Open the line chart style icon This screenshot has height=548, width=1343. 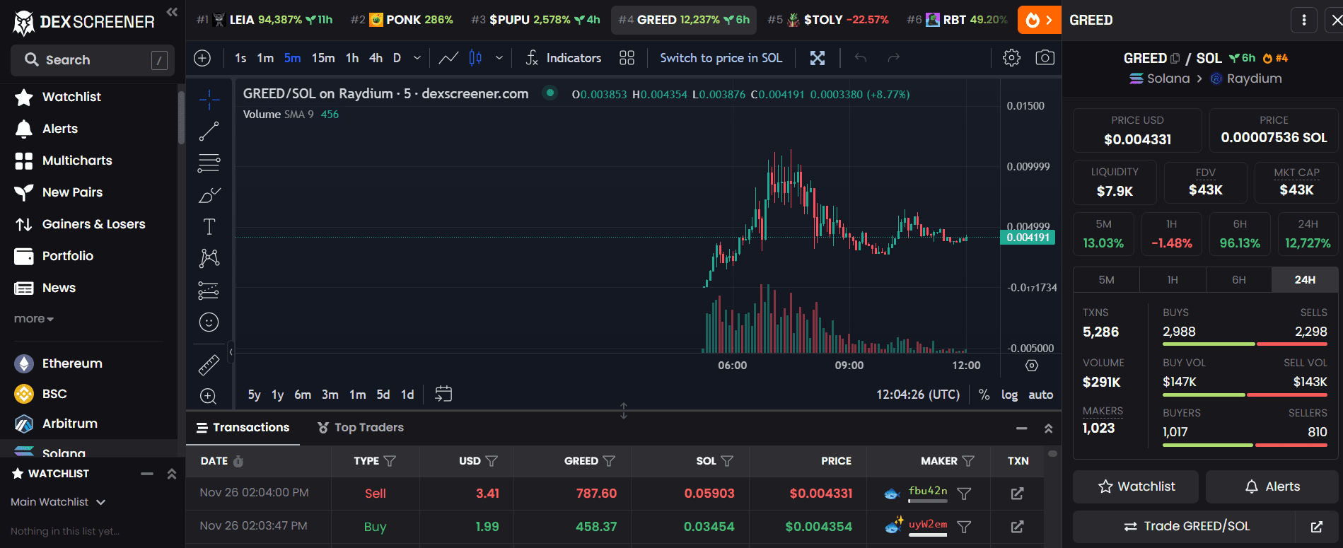click(448, 58)
